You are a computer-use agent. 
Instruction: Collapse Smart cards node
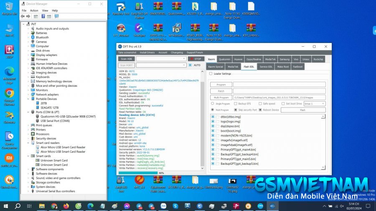point(28,156)
